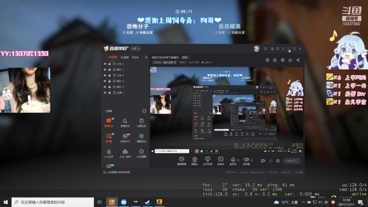Hide the 文本 4 layer
The width and height of the screenshot is (368, 207).
click(105, 75)
